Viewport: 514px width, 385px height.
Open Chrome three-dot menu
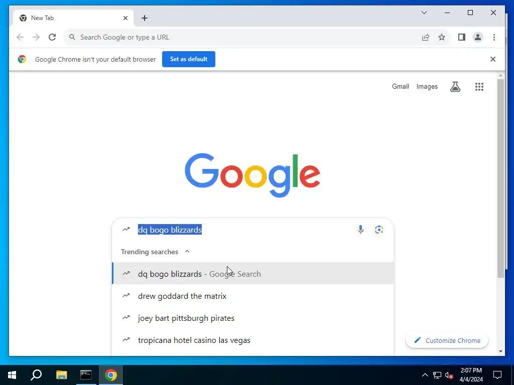point(494,37)
